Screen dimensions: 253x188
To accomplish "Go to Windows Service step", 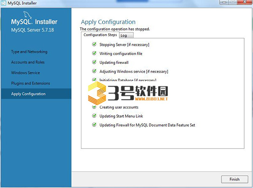I will point(25,73).
